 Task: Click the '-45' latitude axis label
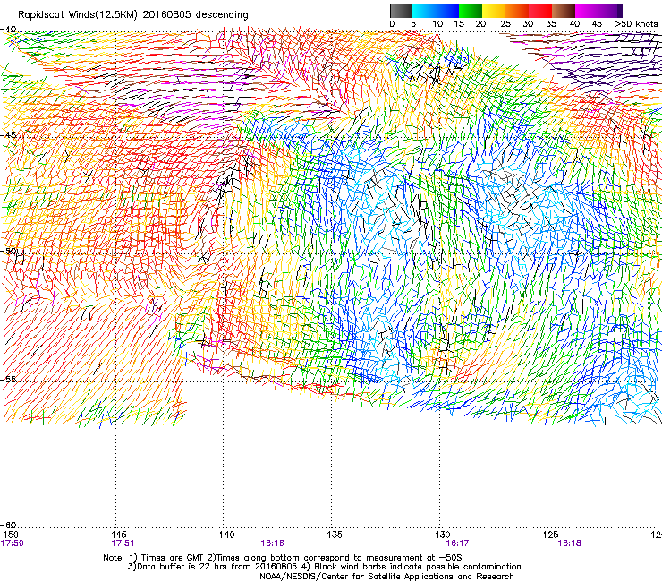pyautogui.click(x=8, y=135)
